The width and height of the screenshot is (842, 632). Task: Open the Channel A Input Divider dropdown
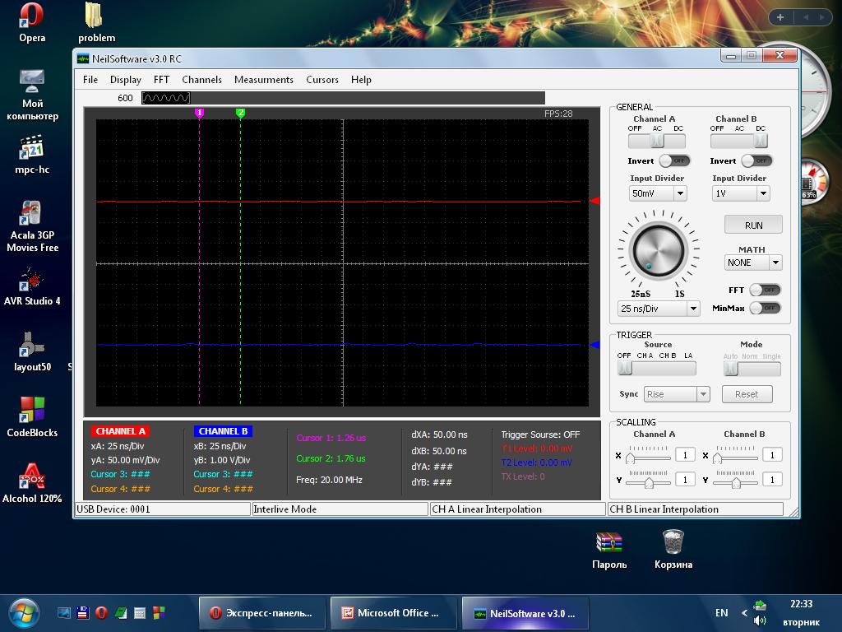(x=658, y=193)
